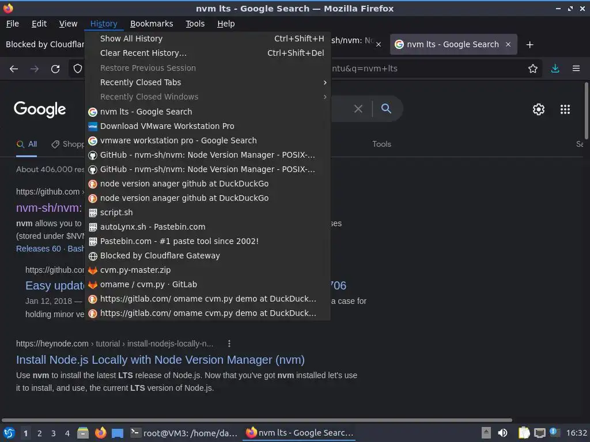The height and width of the screenshot is (442, 590).
Task: Click the vertical page scrollbar
Action: (586, 111)
